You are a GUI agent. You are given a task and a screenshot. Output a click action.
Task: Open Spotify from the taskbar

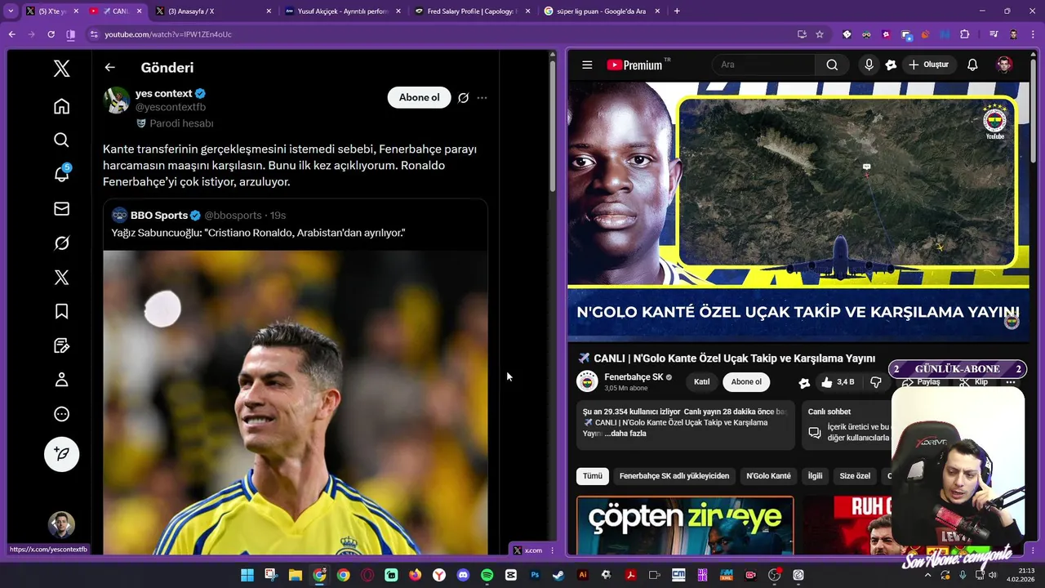coord(487,575)
